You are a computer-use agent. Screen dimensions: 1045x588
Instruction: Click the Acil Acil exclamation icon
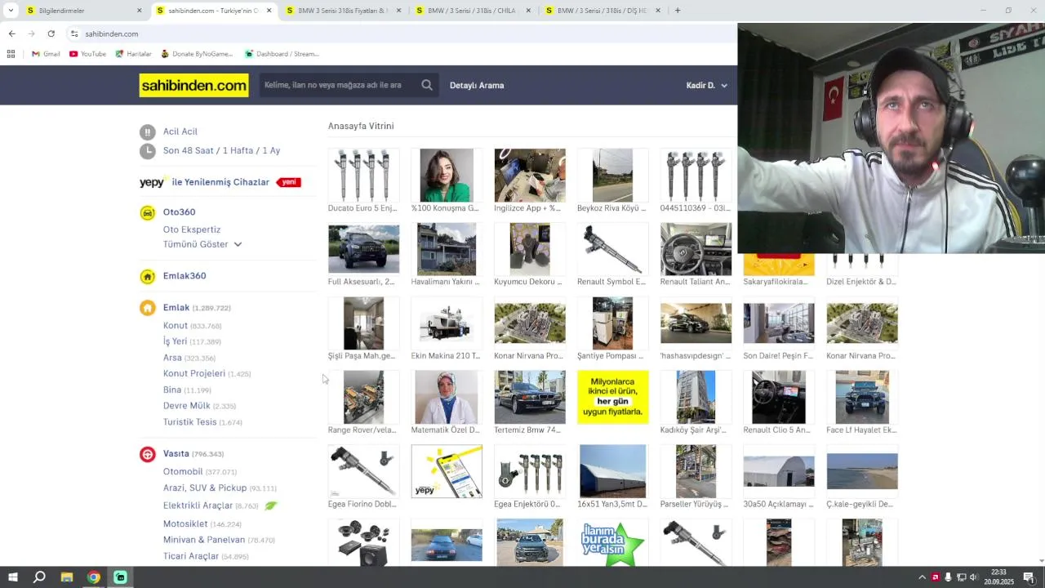(147, 131)
